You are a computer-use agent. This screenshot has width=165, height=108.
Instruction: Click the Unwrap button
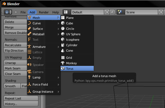[x=15, y=63]
